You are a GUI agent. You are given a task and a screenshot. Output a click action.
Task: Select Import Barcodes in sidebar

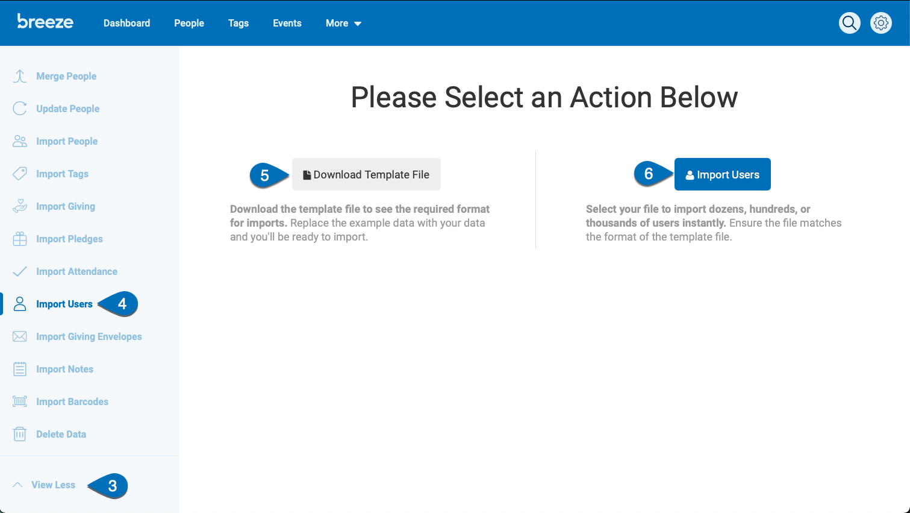pos(72,401)
